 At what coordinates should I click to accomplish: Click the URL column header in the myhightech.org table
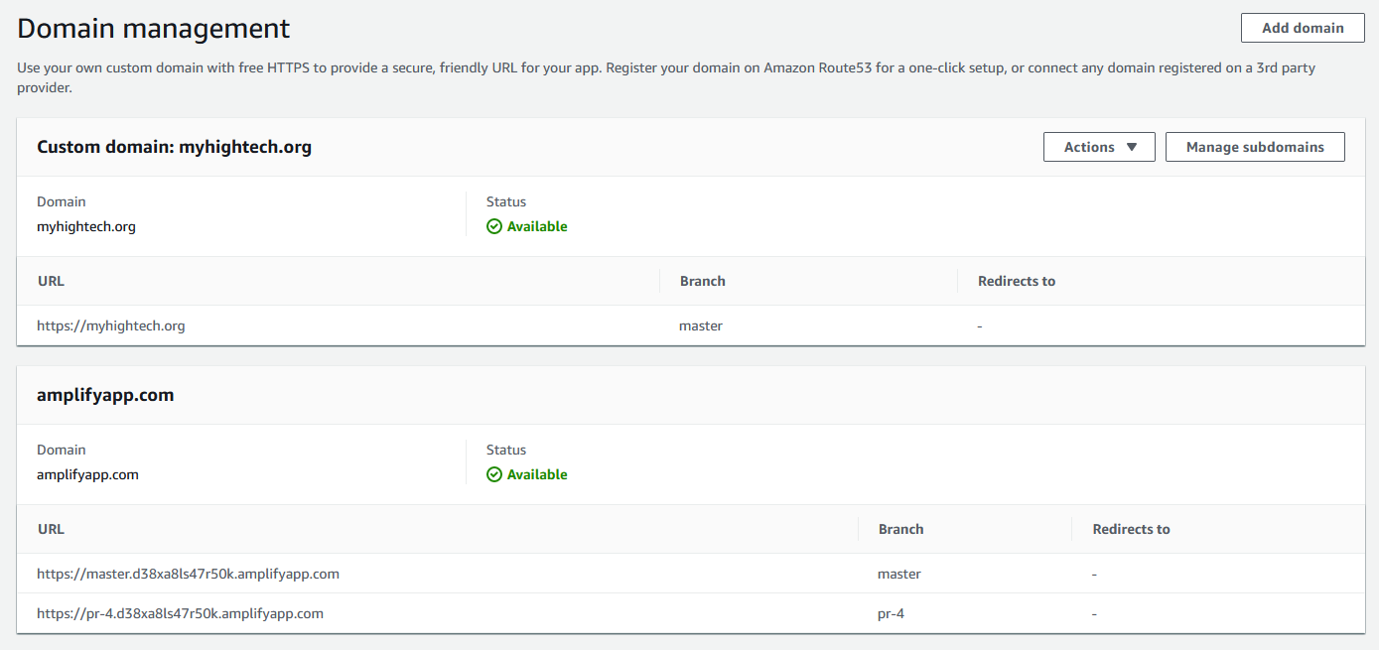click(51, 281)
